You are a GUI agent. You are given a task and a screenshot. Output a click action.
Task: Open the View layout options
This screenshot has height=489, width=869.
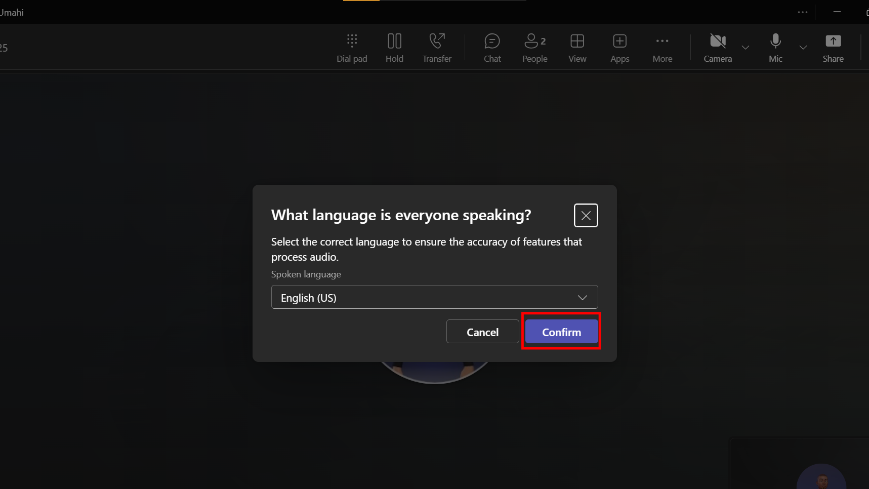click(577, 48)
